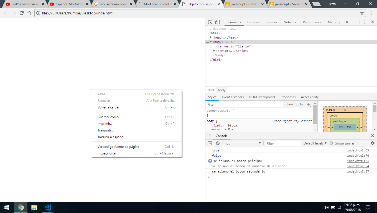Viewport: 377px width, 213px height.
Task: Click the Chrome reload page icon
Action: [22, 13]
